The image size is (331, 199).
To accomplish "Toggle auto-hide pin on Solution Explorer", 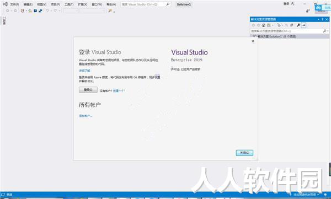I will tap(322, 19).
